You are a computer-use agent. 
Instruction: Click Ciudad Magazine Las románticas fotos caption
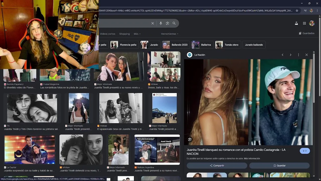coord(64,87)
